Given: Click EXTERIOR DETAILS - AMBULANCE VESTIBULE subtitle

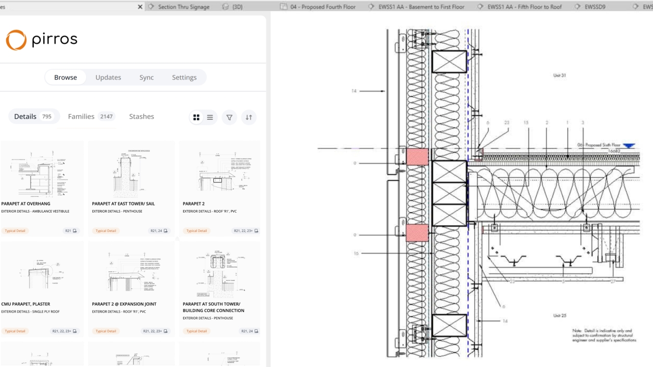Looking at the screenshot, I should [35, 211].
